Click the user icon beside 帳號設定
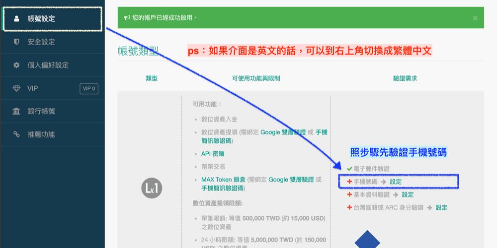 16,19
